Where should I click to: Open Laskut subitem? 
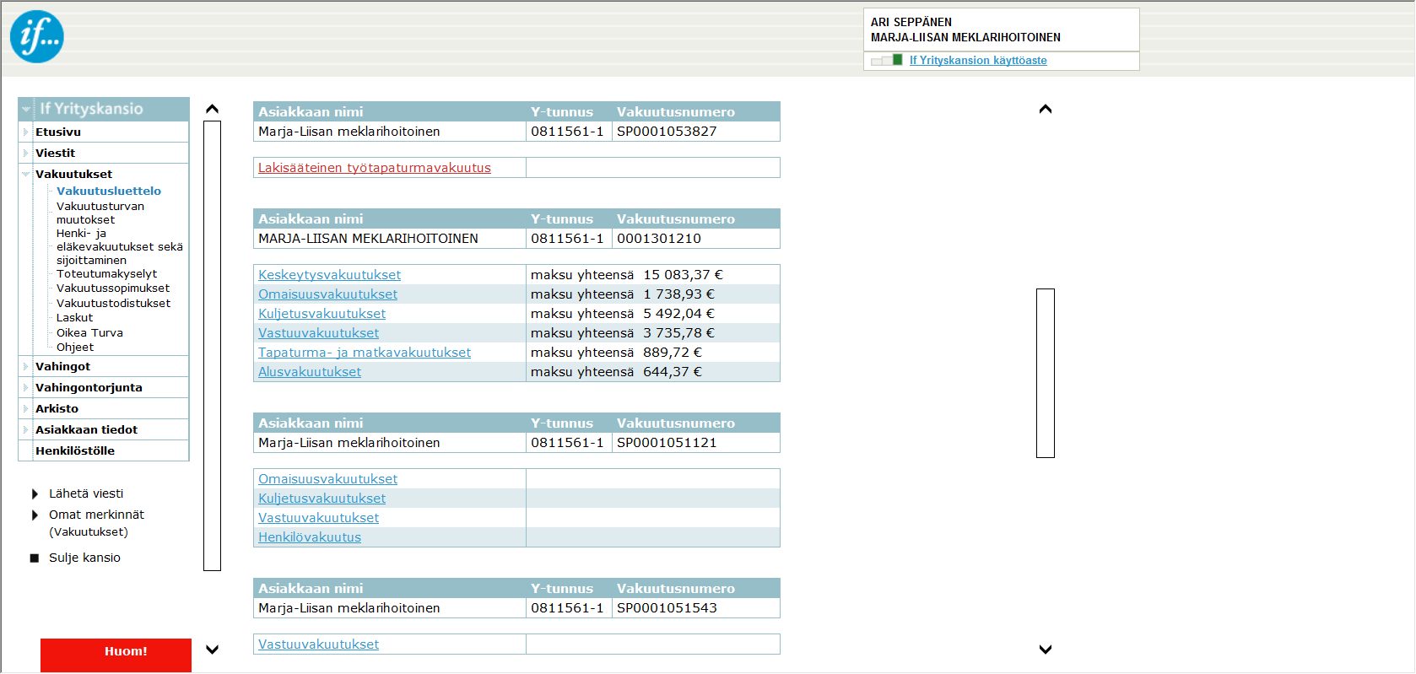(74, 317)
